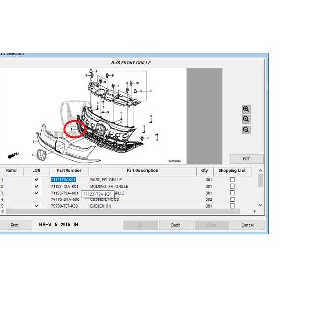331x331 pixels.
Task: Click the Part Number column header
Action: click(69, 171)
